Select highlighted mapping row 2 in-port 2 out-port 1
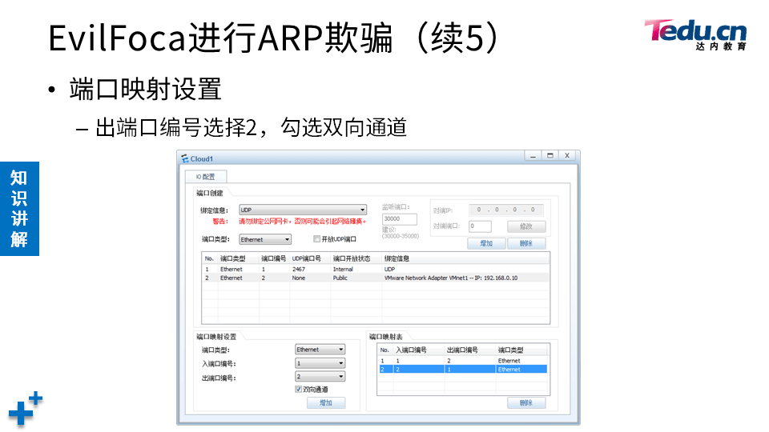Image resolution: width=769 pixels, height=432 pixels. click(463, 370)
